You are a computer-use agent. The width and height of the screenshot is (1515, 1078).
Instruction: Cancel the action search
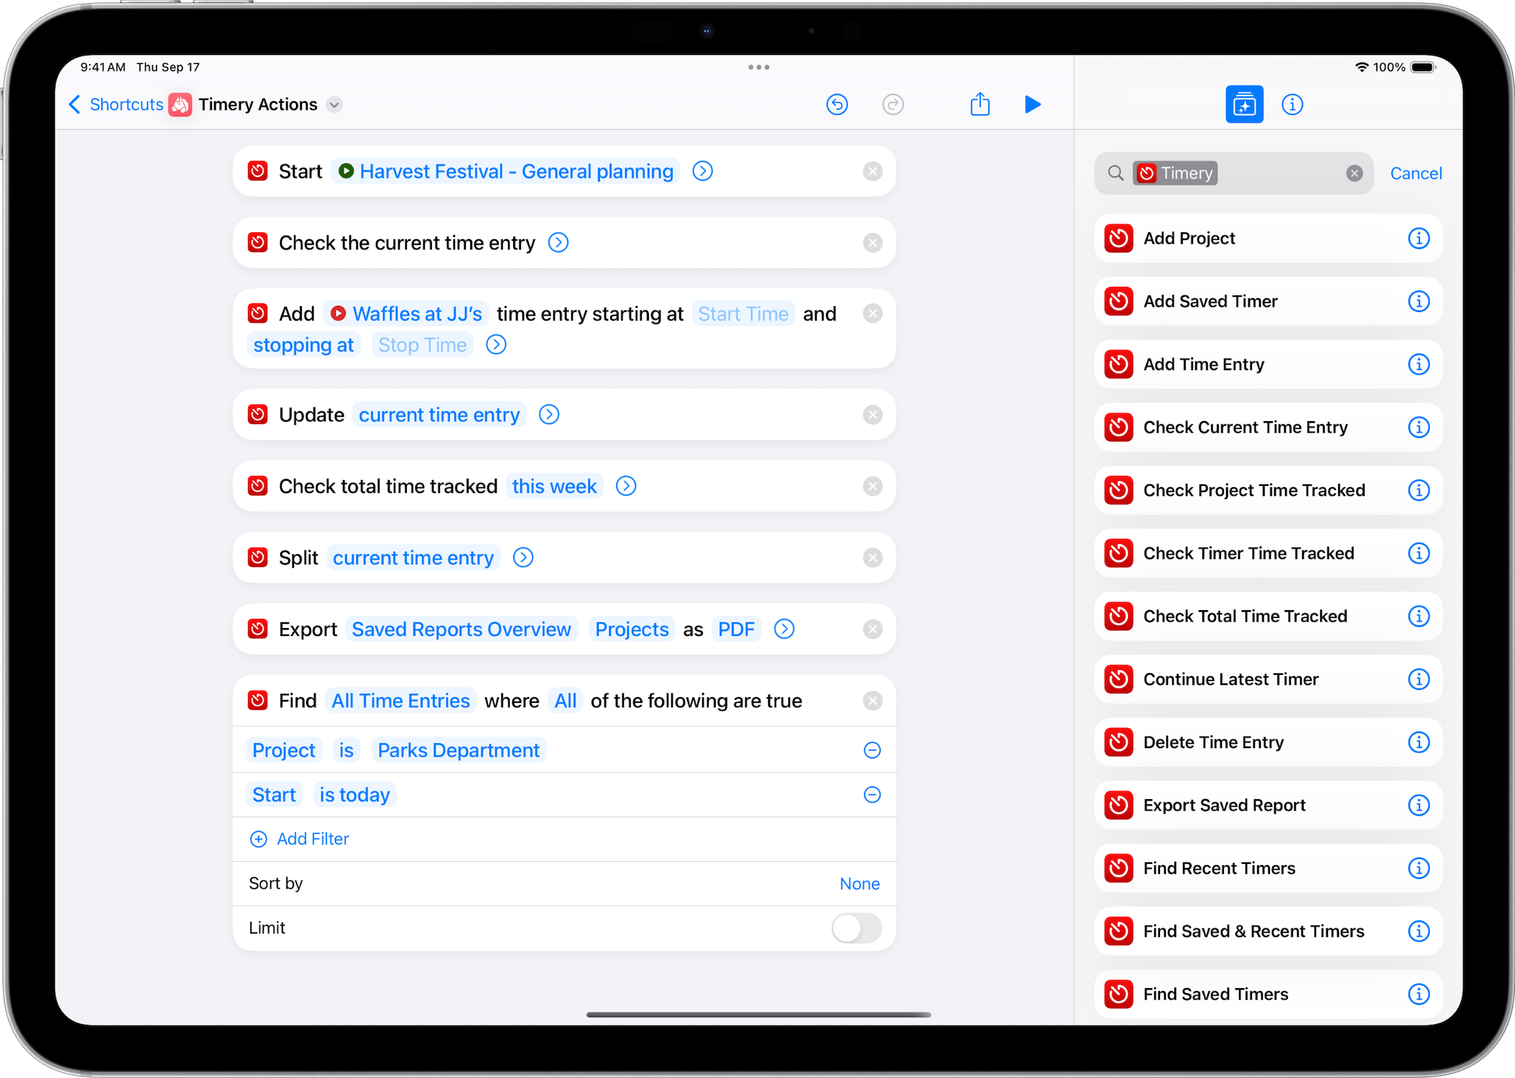point(1415,173)
